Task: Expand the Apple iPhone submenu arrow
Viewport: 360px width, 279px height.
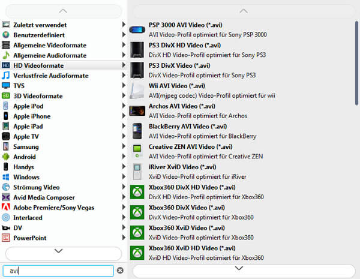Action: 124,116
